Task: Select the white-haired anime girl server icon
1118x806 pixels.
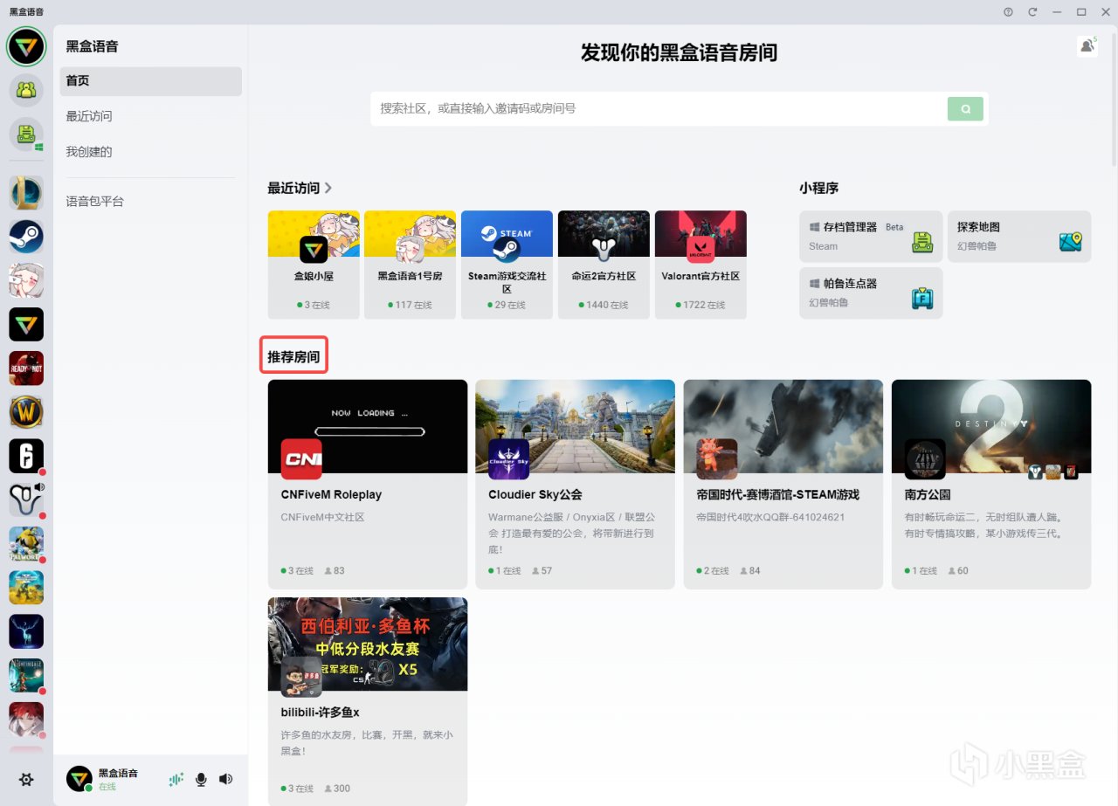Action: 26,280
